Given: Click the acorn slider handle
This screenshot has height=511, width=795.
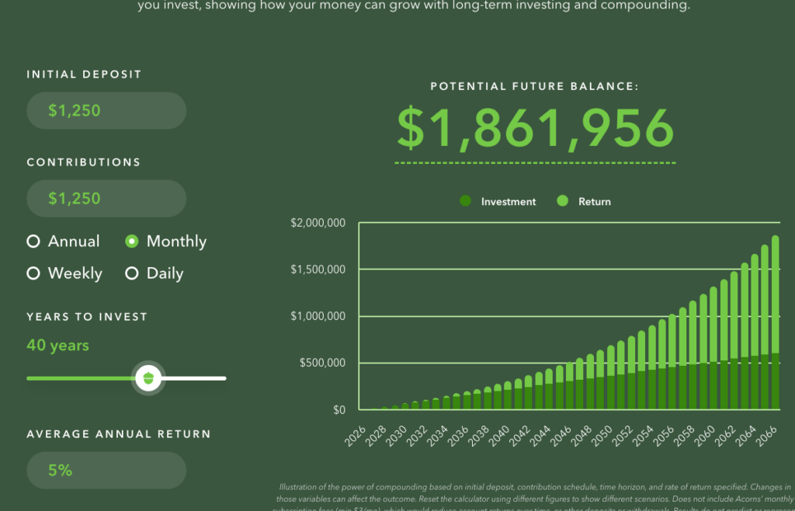Looking at the screenshot, I should click(x=148, y=378).
